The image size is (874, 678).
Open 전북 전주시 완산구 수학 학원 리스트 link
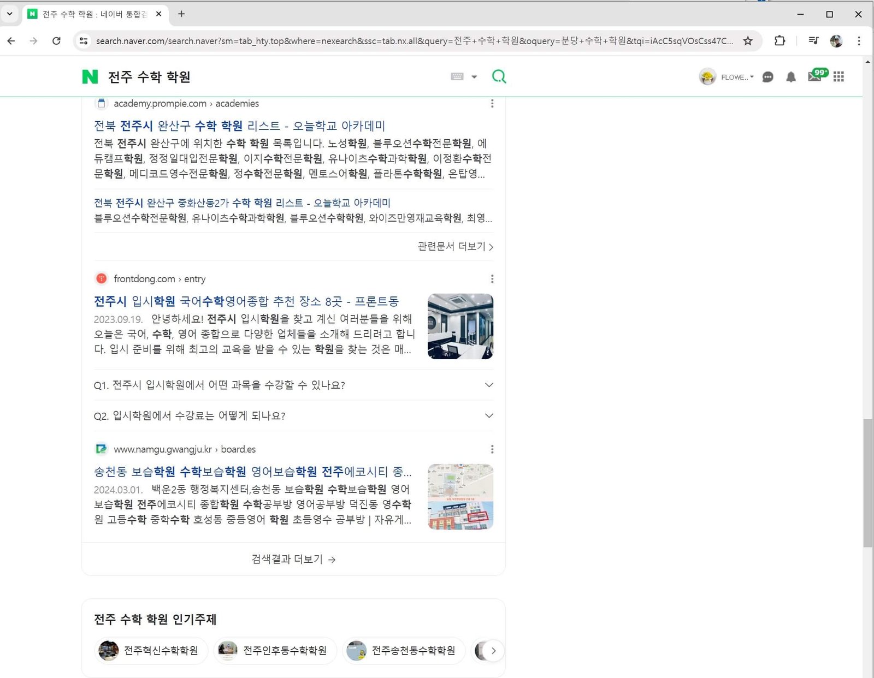239,126
